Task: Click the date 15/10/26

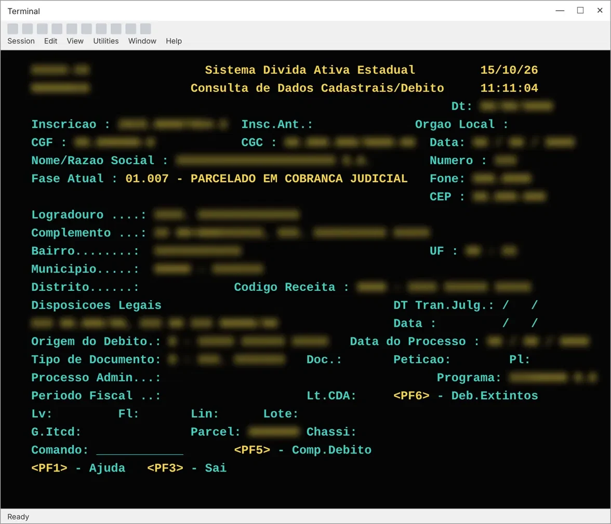Action: coord(509,70)
